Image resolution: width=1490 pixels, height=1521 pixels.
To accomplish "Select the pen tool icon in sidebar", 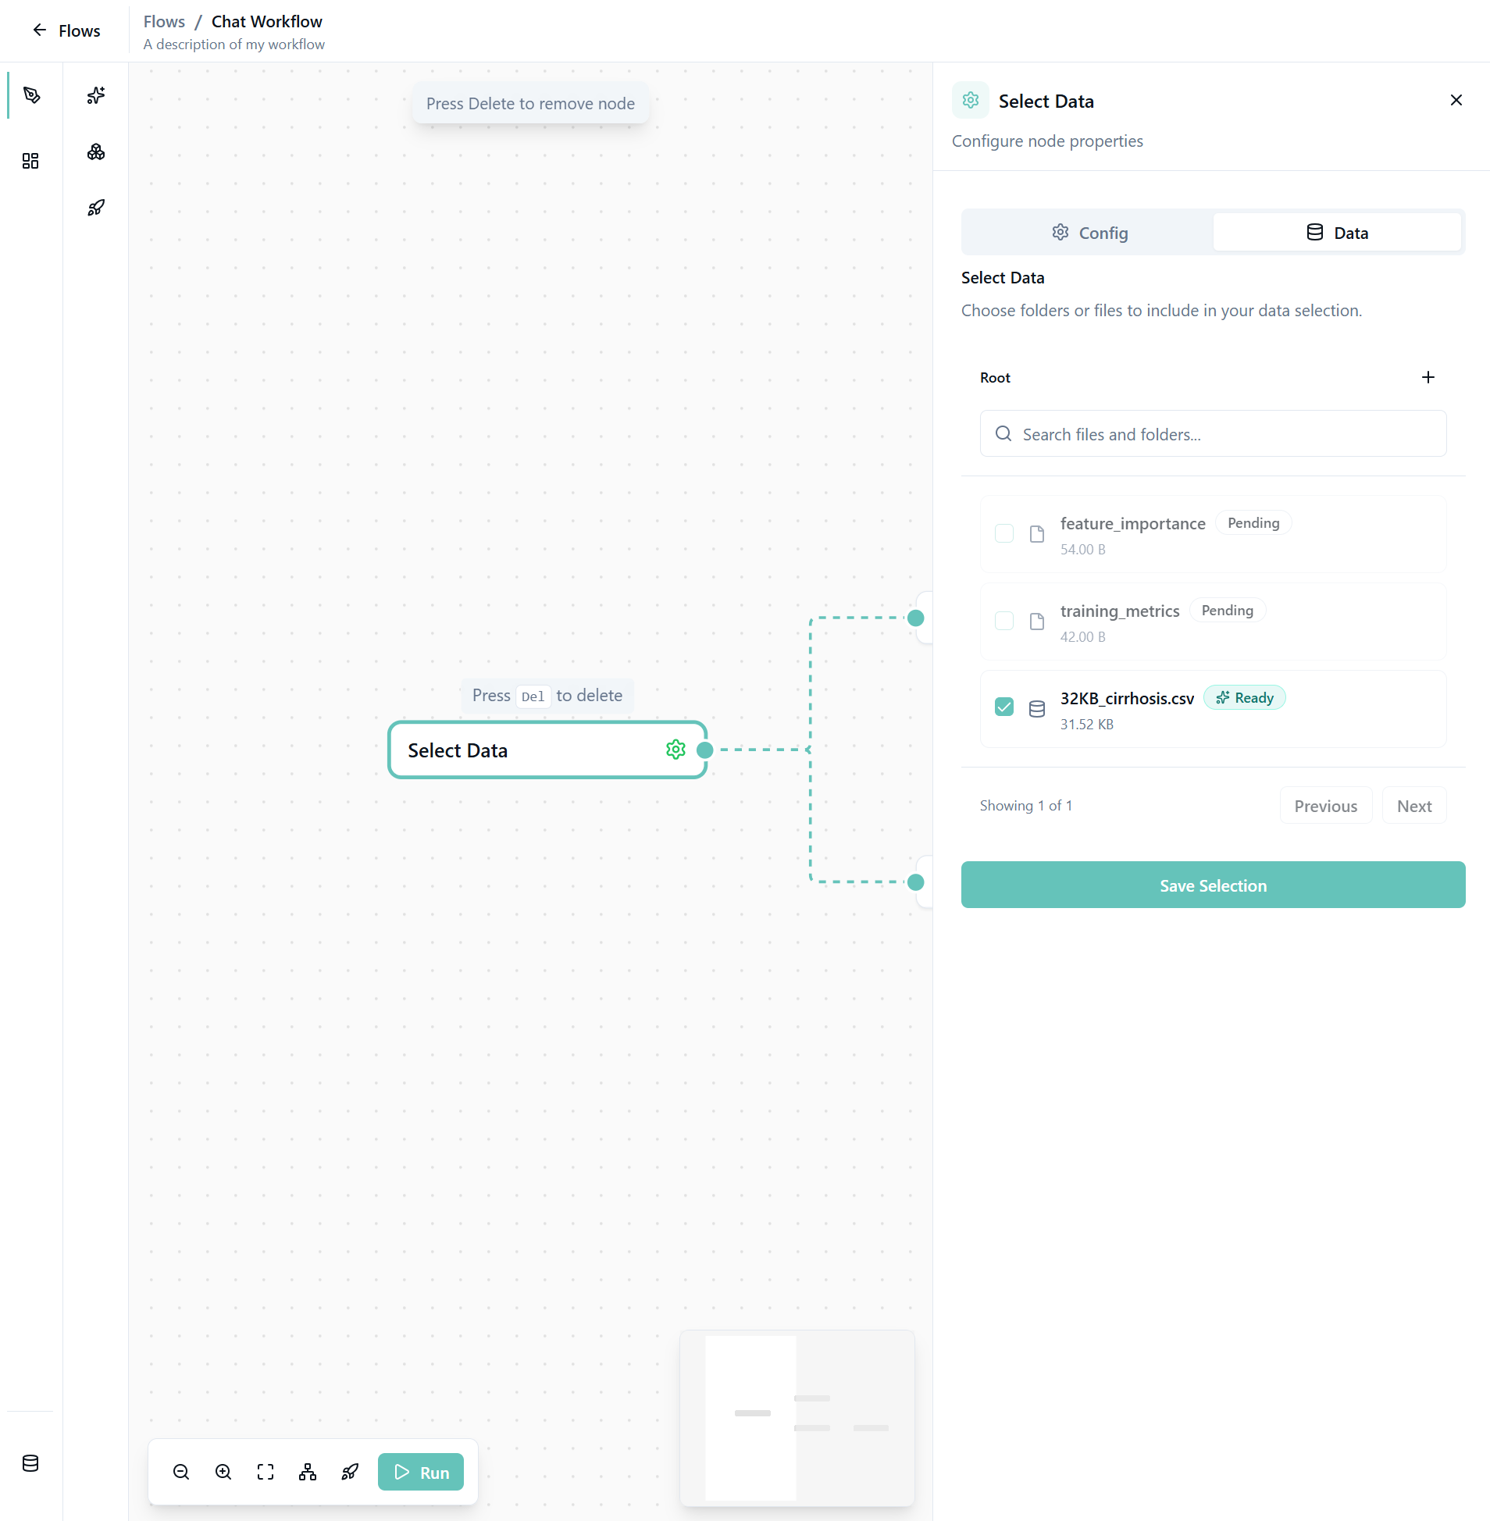I will coord(31,95).
